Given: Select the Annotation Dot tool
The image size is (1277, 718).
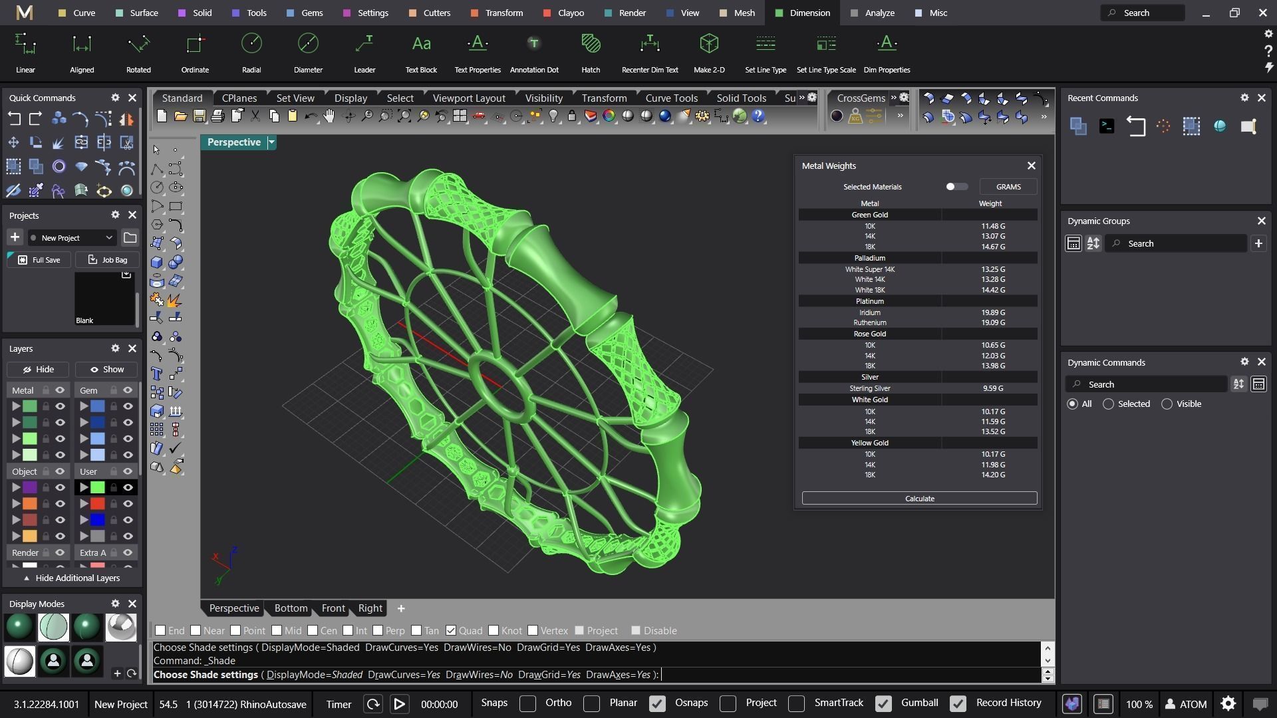Looking at the screenshot, I should pyautogui.click(x=534, y=52).
